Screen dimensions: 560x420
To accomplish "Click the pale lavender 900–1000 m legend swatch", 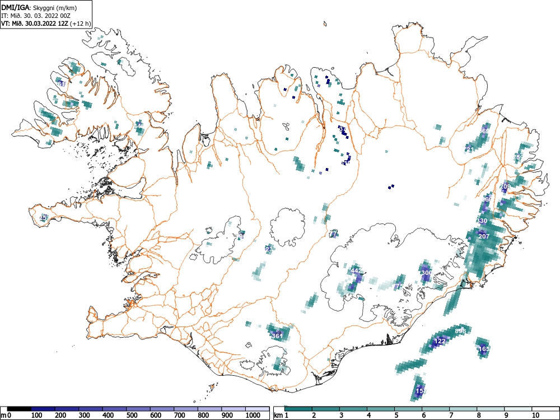I will [x=234, y=409].
